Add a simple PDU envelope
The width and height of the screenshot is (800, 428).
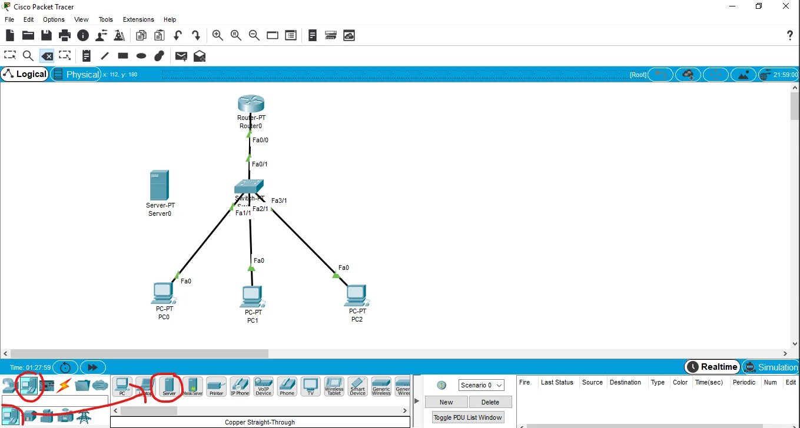click(x=181, y=56)
